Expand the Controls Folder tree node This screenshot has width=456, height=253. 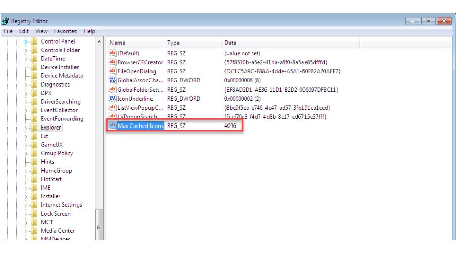(x=26, y=51)
